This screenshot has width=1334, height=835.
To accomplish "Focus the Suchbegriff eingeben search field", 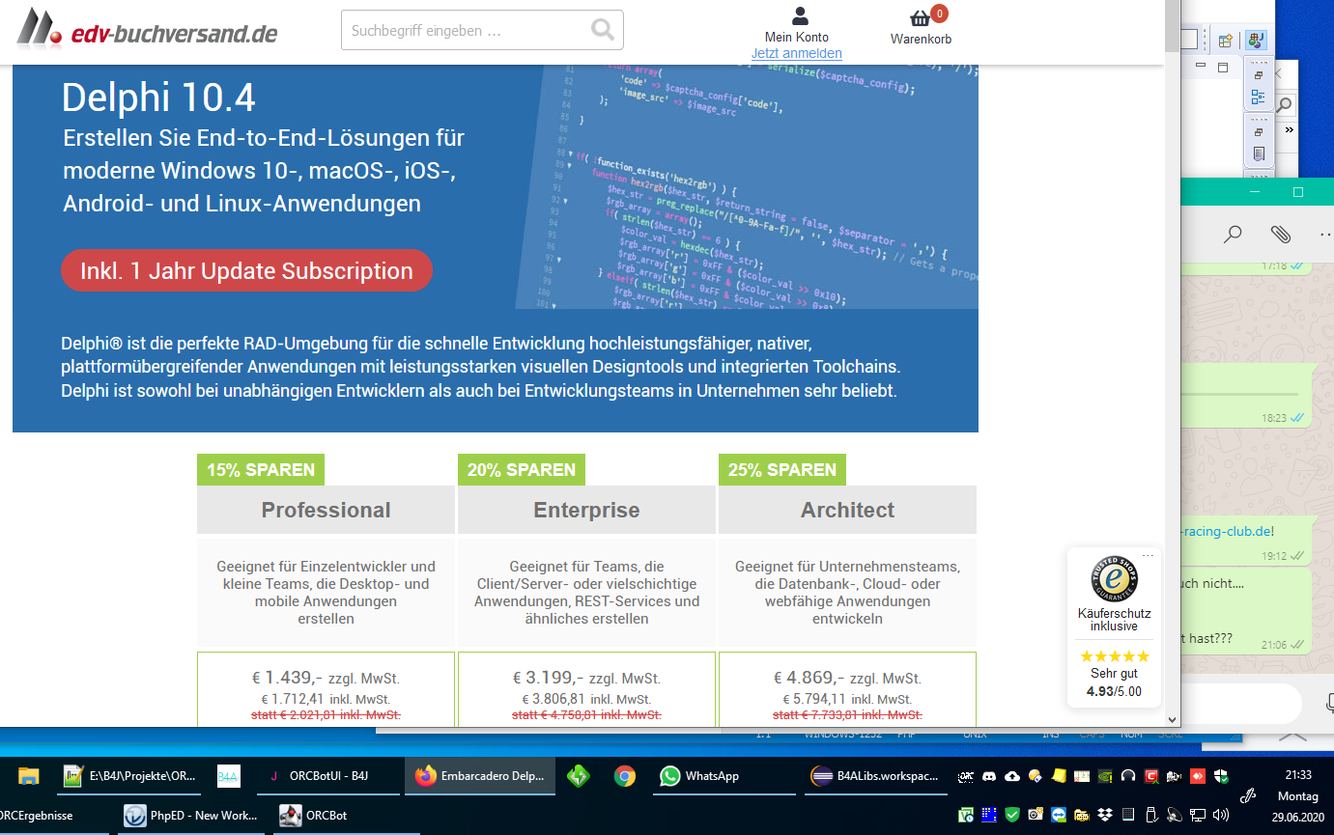I will pyautogui.click(x=464, y=30).
